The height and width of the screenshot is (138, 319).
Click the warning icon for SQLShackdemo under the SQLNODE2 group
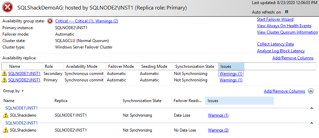(5, 130)
